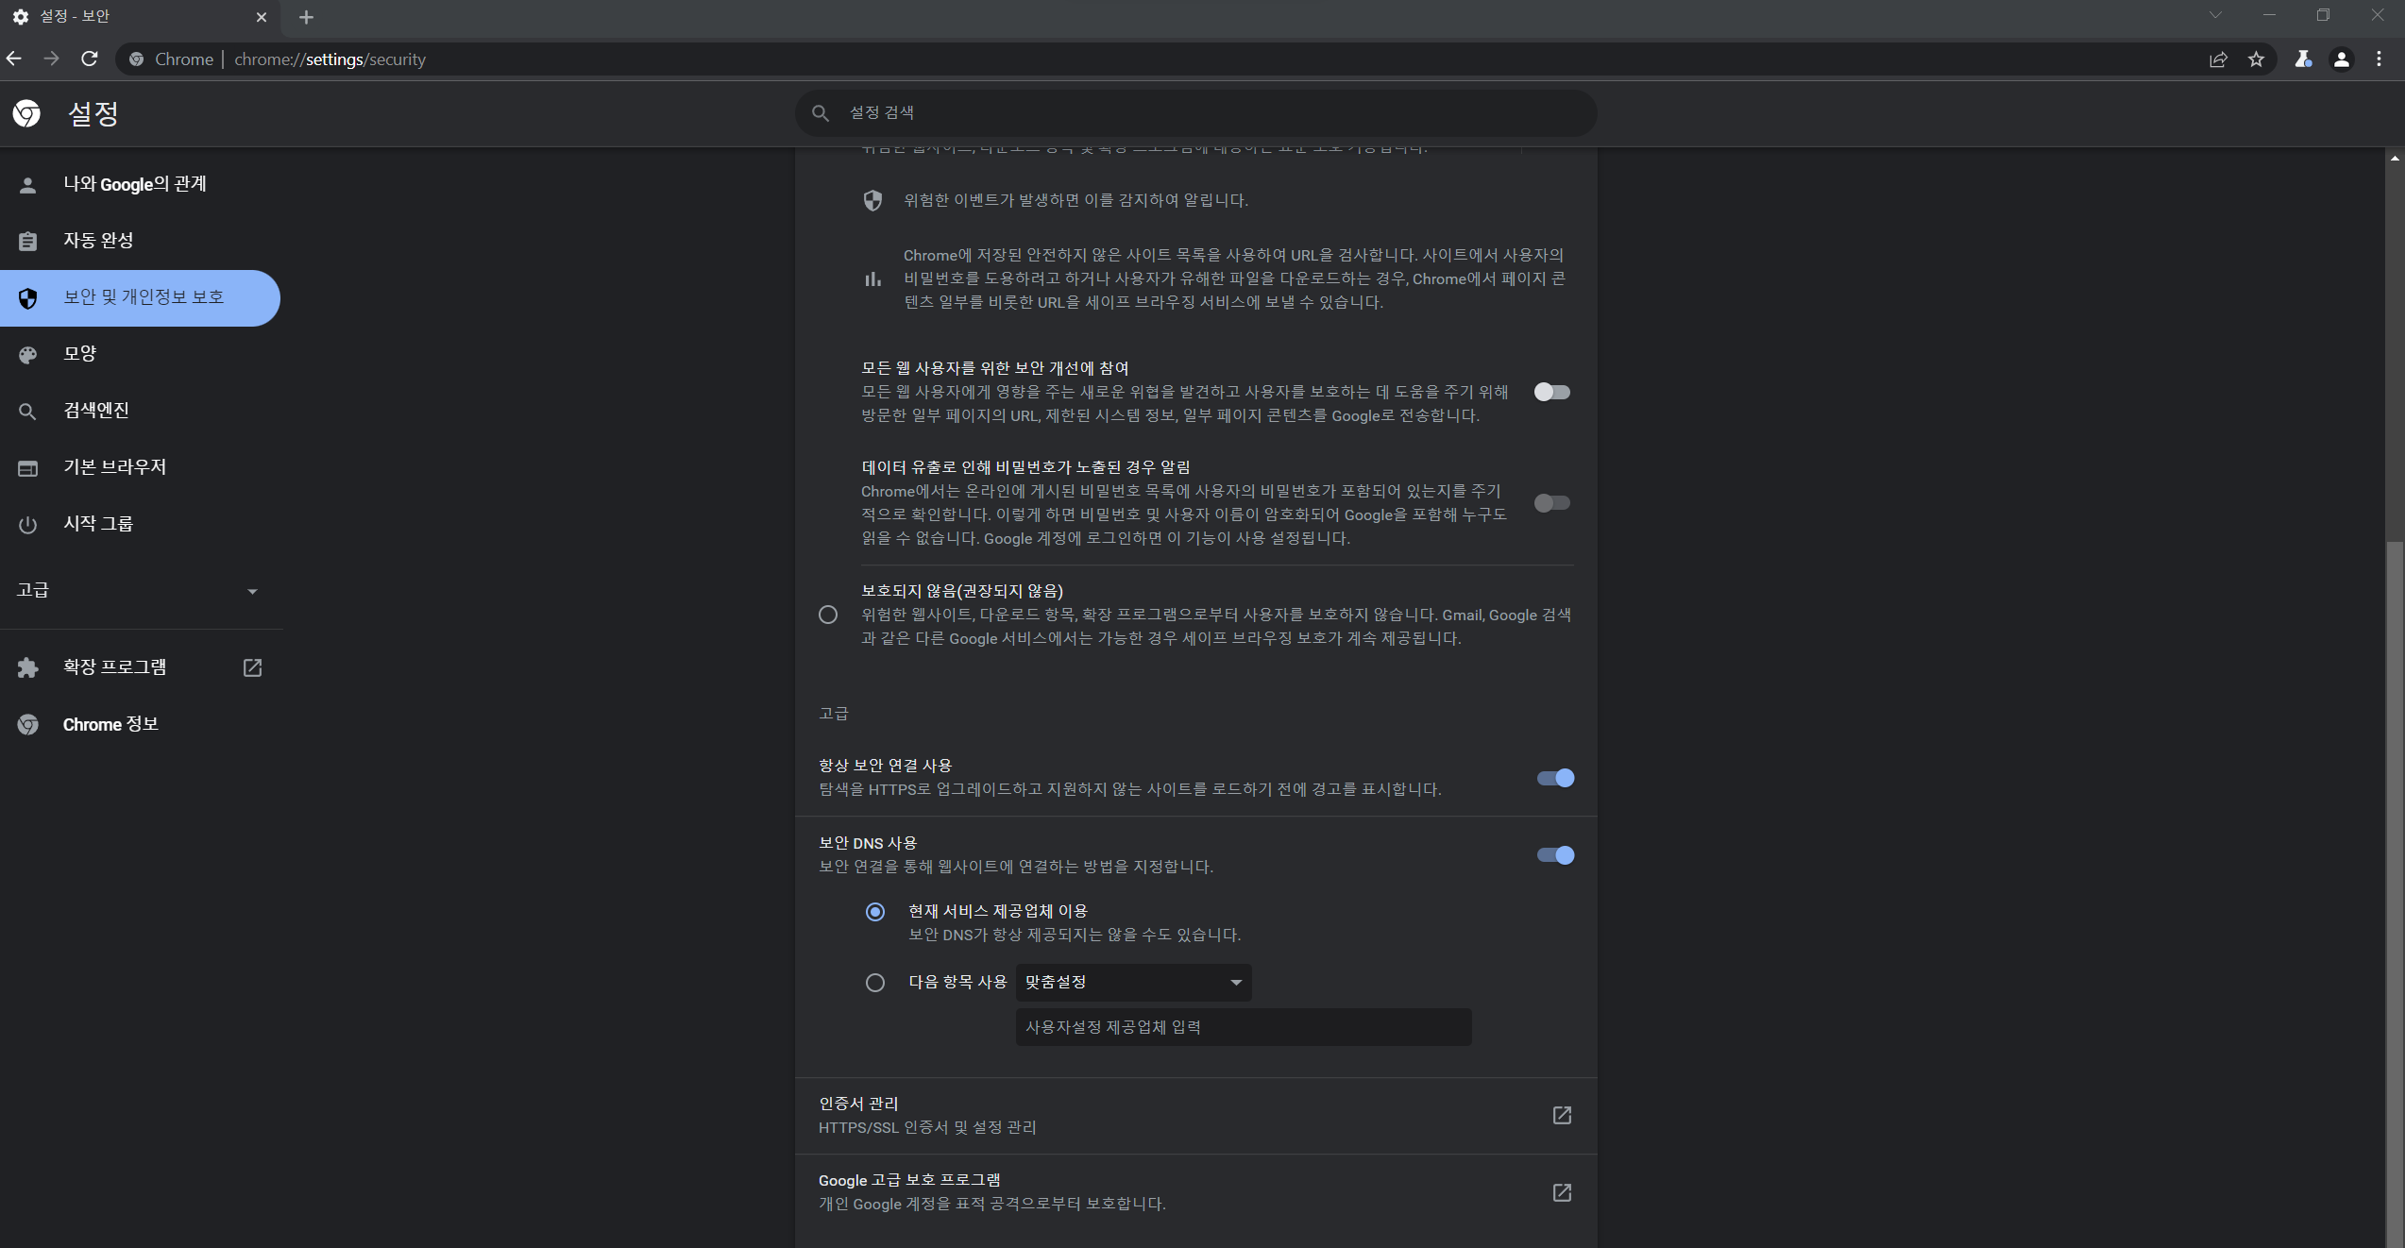Open 확장 프로그램 extensions link

tap(115, 667)
